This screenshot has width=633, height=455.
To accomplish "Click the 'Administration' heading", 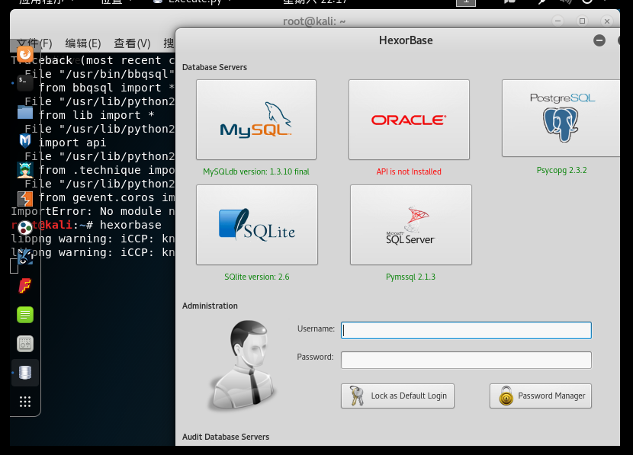I will 210,306.
